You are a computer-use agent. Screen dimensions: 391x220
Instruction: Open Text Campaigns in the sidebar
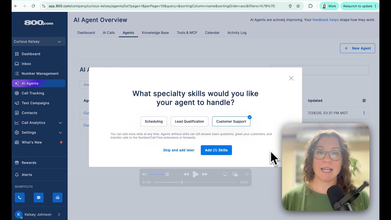(35, 103)
